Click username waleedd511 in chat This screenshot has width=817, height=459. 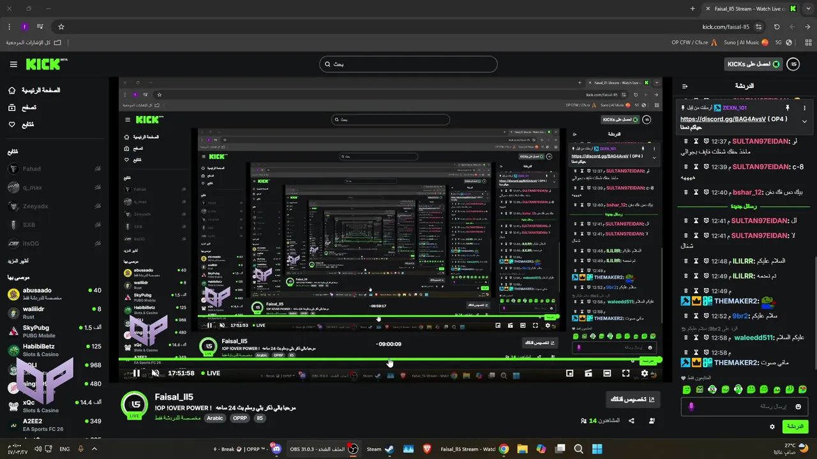click(754, 337)
